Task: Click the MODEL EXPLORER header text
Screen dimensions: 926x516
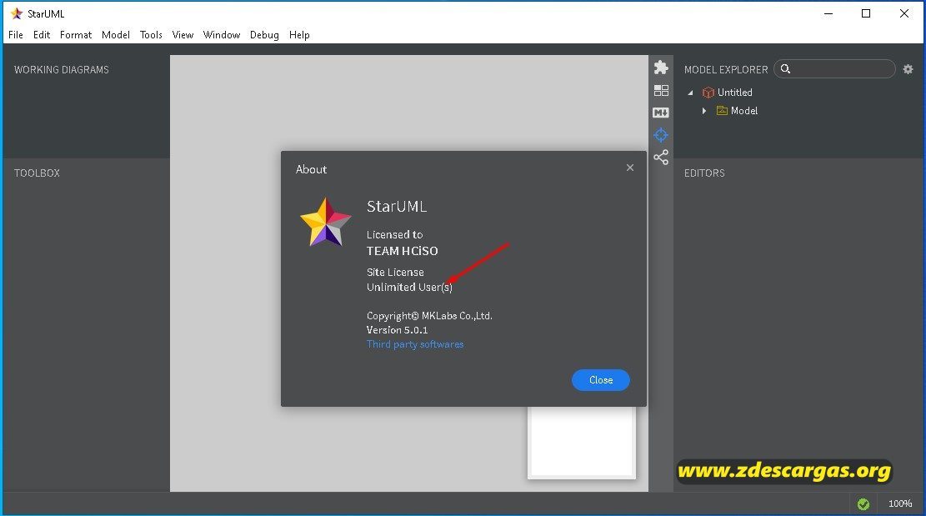Action: click(x=726, y=70)
